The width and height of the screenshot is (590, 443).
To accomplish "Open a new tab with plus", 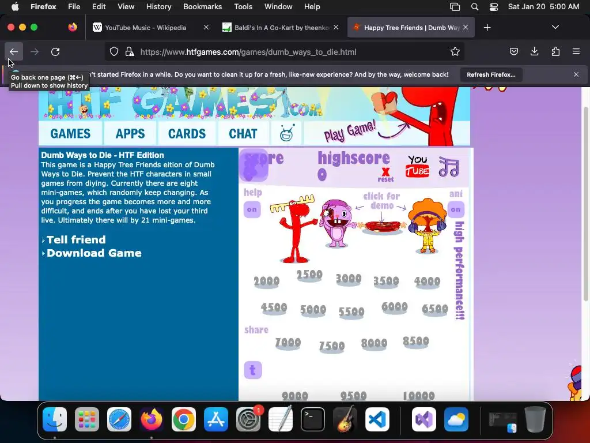I will click(x=487, y=28).
